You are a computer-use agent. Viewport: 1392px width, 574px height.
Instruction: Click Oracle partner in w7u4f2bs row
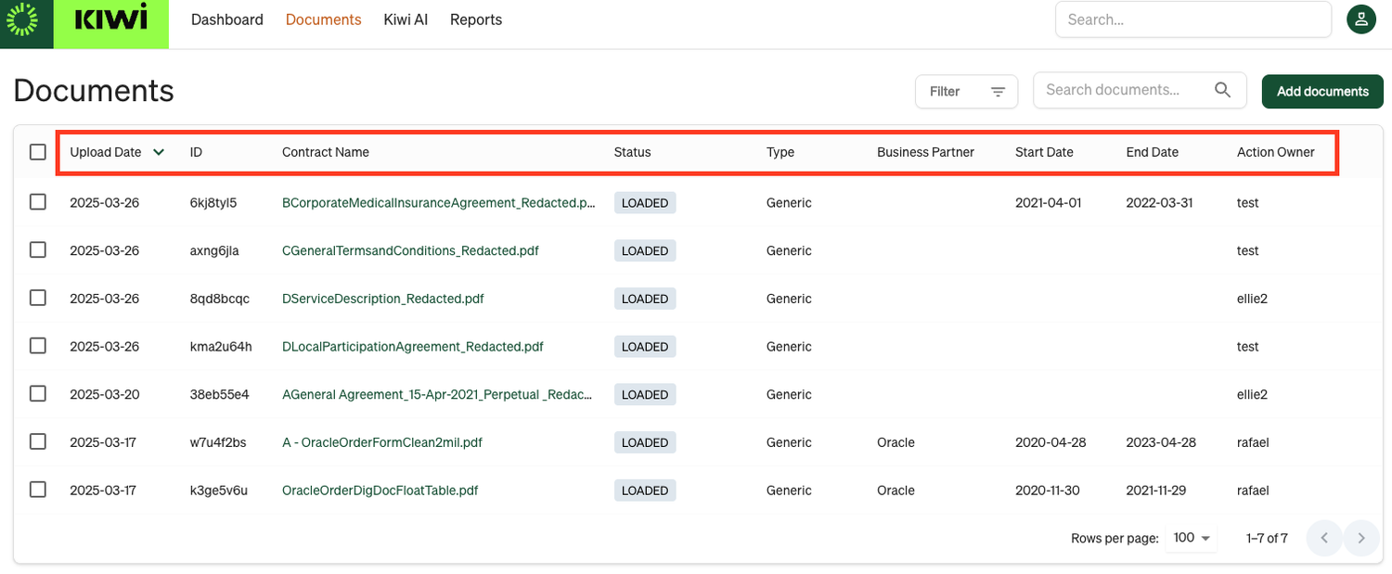click(x=896, y=442)
